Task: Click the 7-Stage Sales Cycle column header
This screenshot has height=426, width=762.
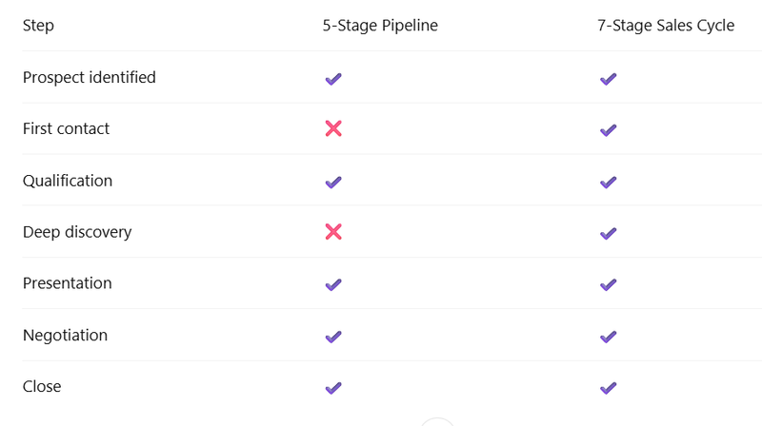Action: 666,26
